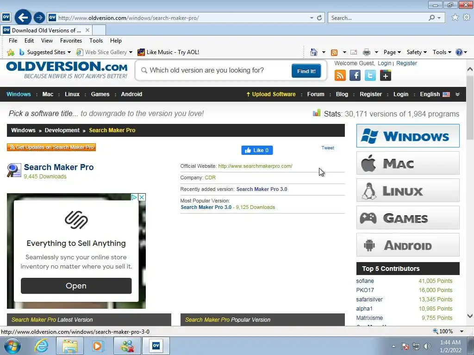Open the View menu
This screenshot has height=355, width=474.
[47, 41]
